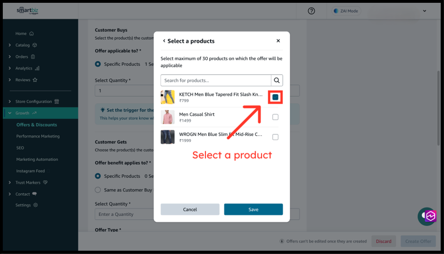Click the Analytics chart icon in sidebar

click(37, 68)
